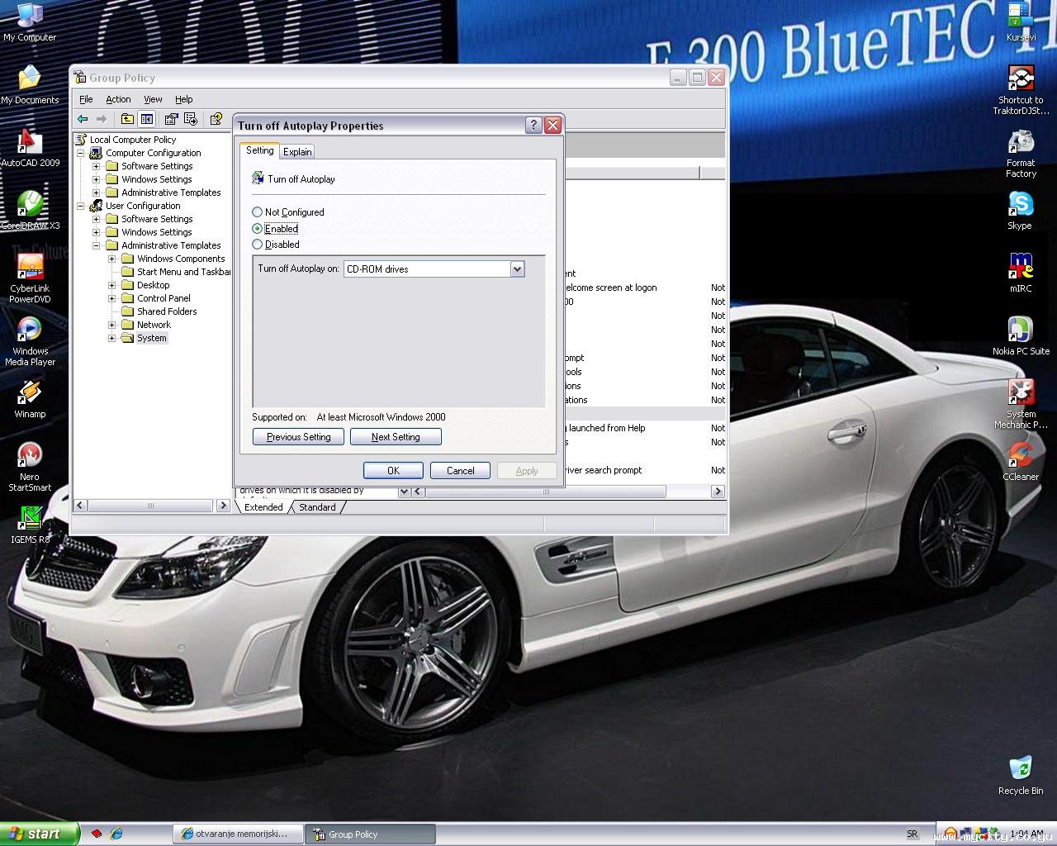Click the Up one level toolbar icon
The height and width of the screenshot is (846, 1057).
(126, 119)
